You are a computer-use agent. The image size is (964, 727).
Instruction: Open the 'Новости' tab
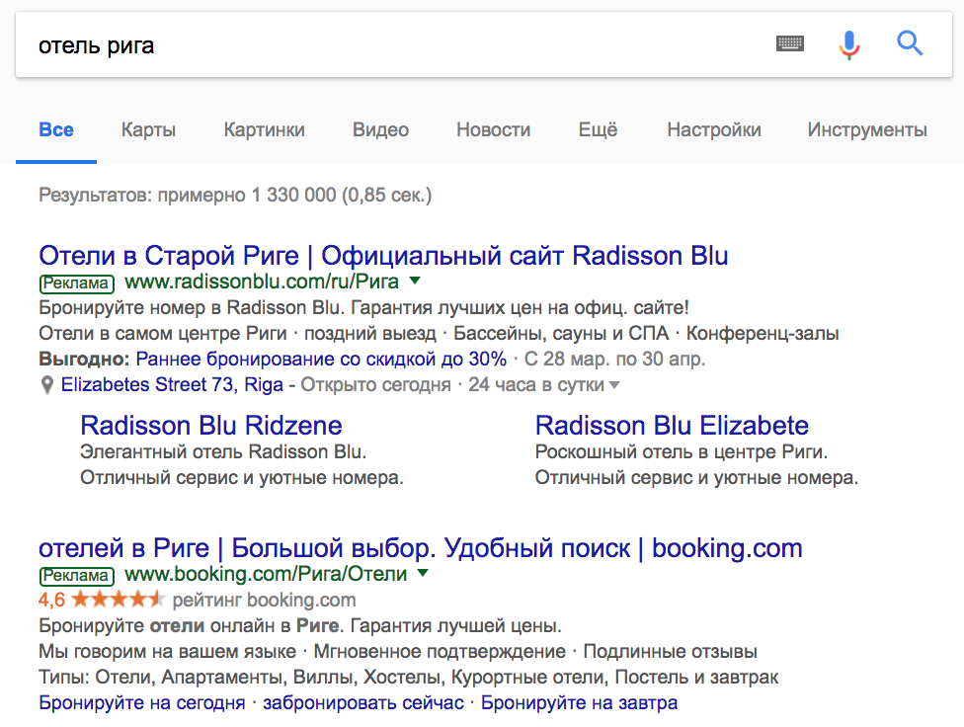click(x=494, y=129)
